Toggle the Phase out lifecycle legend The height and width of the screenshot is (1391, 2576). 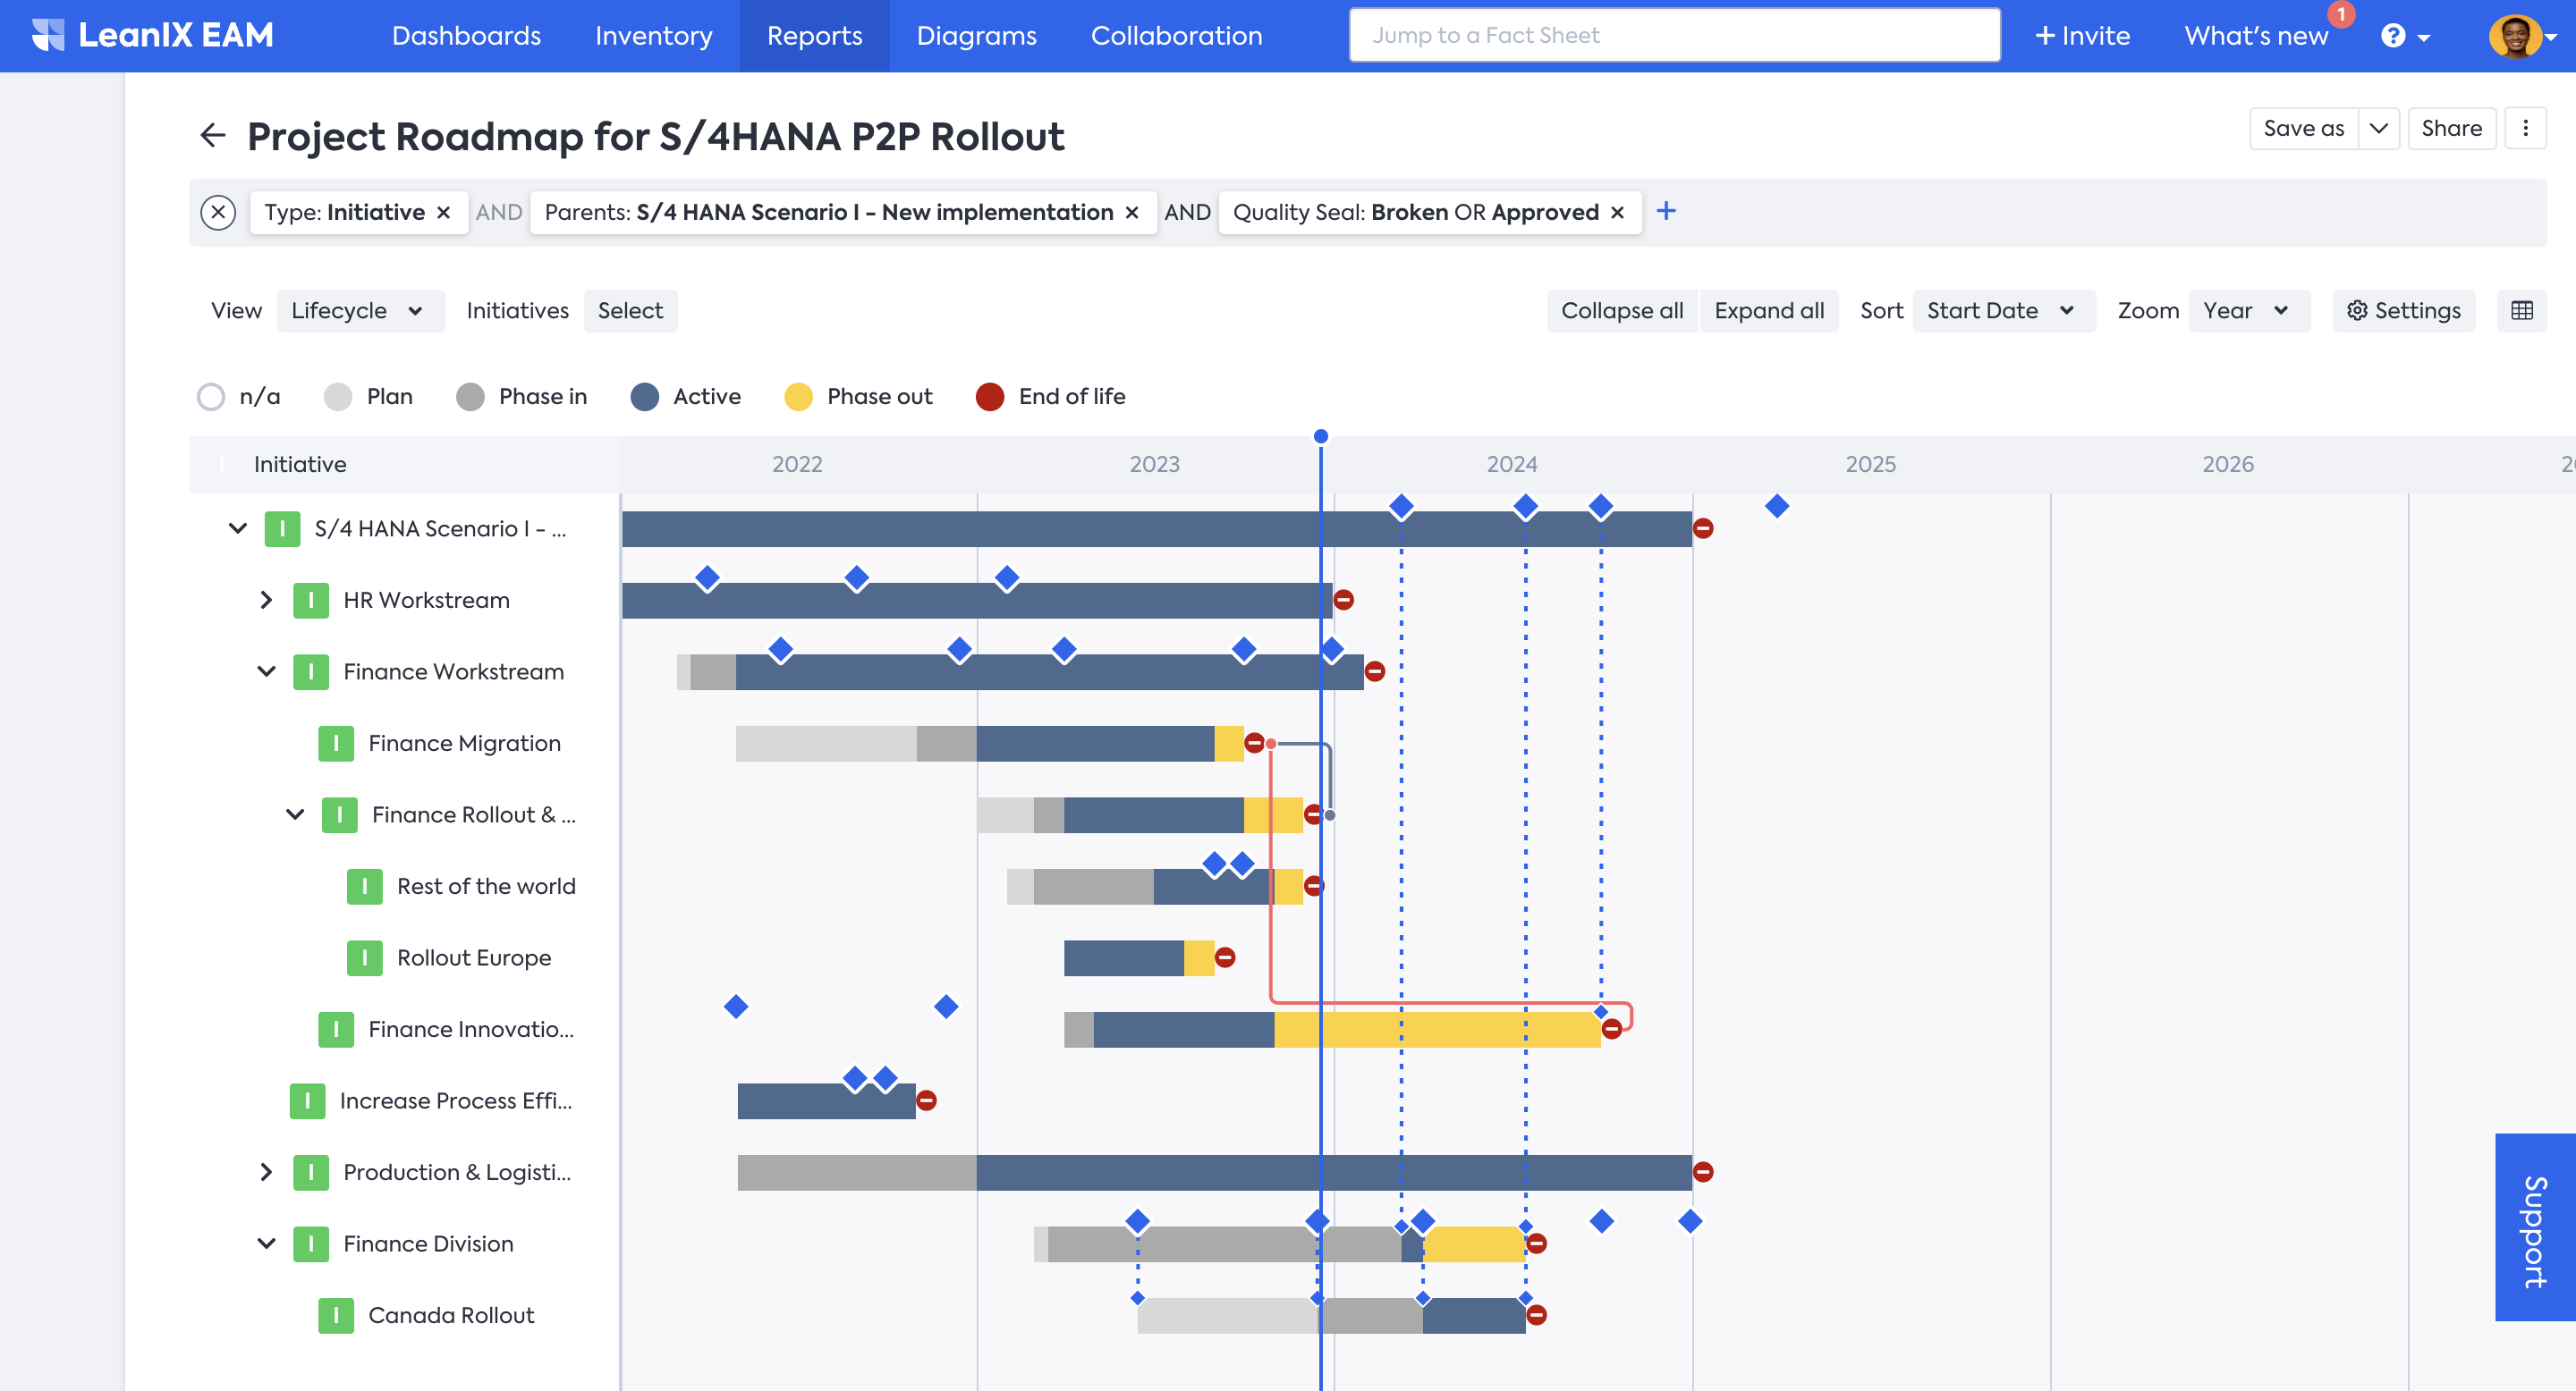(x=858, y=397)
